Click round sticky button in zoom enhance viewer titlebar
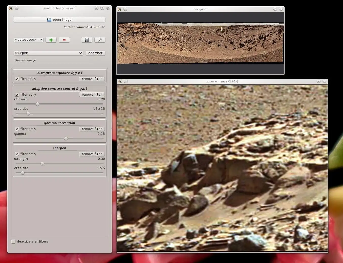The width and height of the screenshot is (343, 263). click(16, 8)
